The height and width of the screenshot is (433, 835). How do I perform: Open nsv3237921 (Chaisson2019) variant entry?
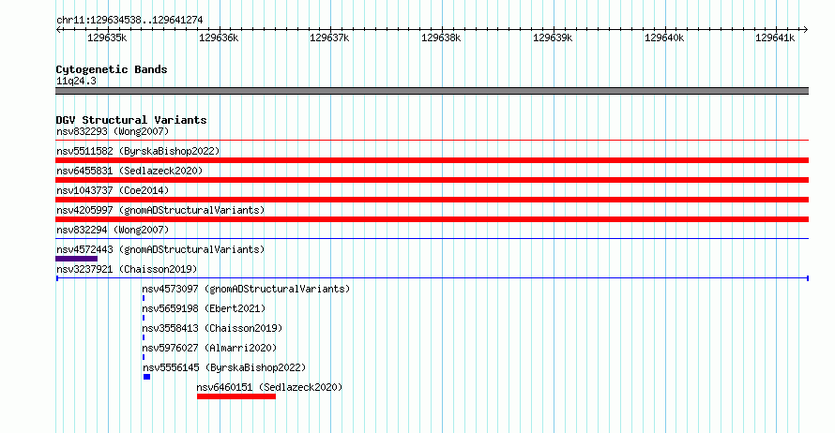coord(127,269)
